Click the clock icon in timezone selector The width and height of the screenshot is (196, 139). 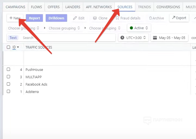122,38
